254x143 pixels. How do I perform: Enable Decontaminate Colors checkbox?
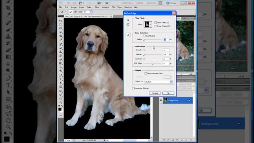[x=146, y=73]
